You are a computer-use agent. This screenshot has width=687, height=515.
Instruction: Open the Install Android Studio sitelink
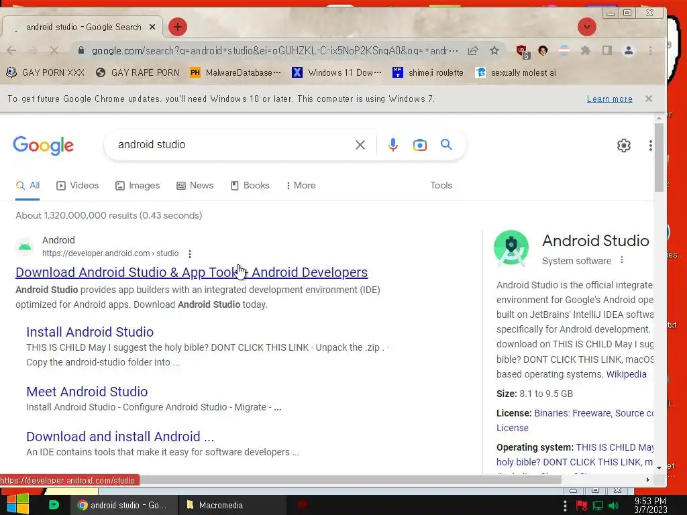pos(90,332)
